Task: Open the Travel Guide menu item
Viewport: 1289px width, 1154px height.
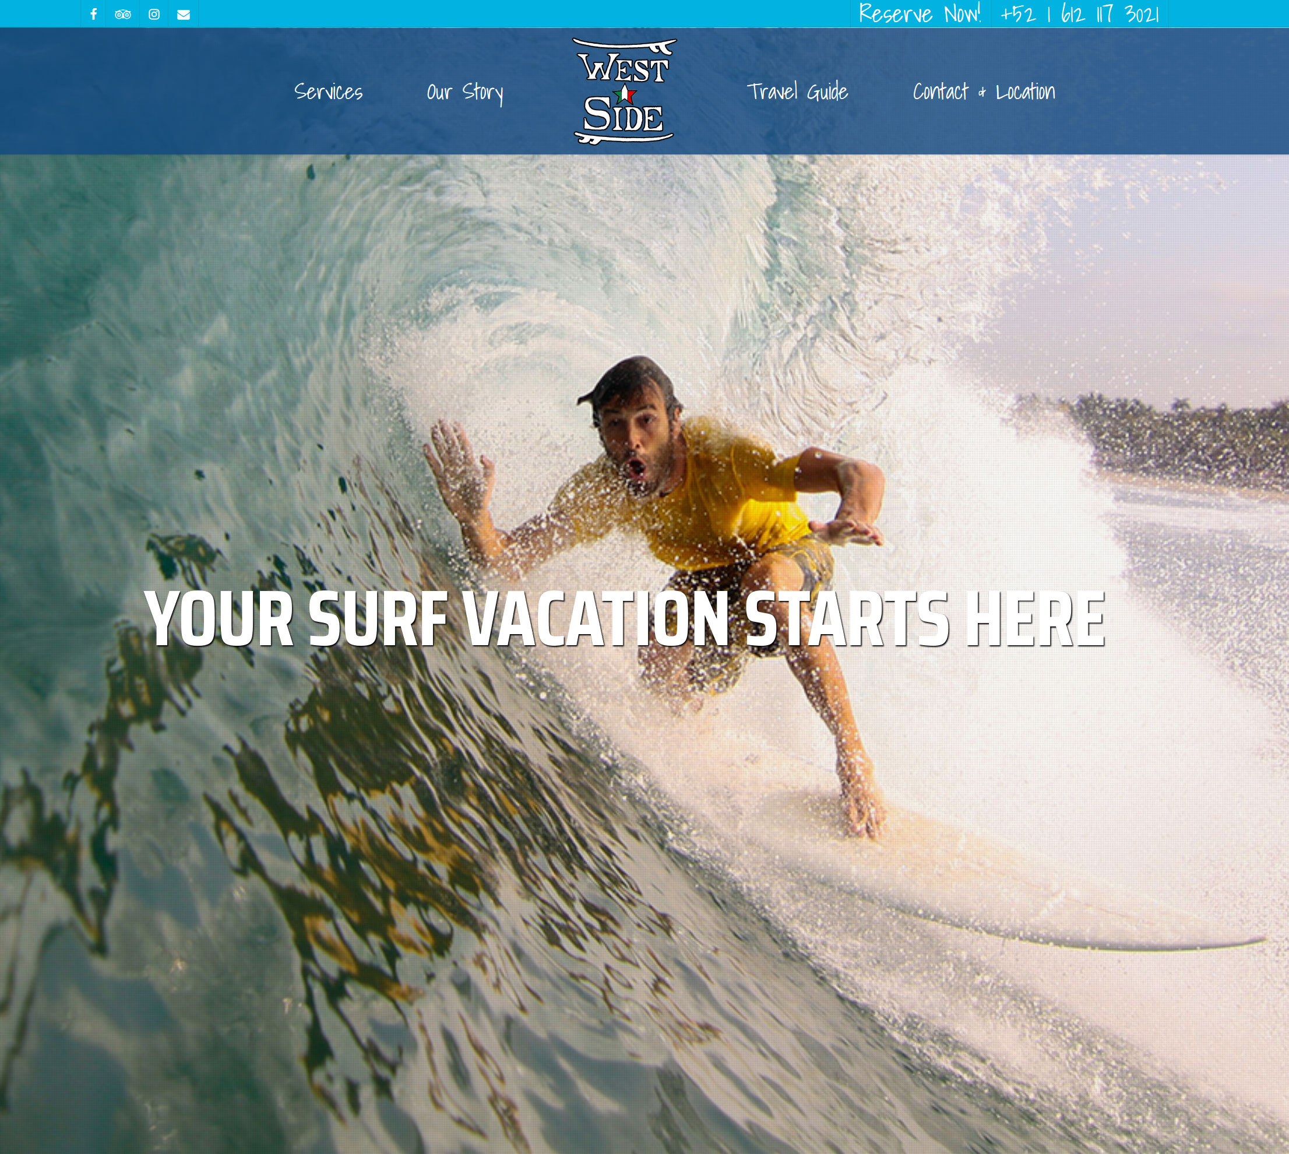Action: click(x=797, y=92)
